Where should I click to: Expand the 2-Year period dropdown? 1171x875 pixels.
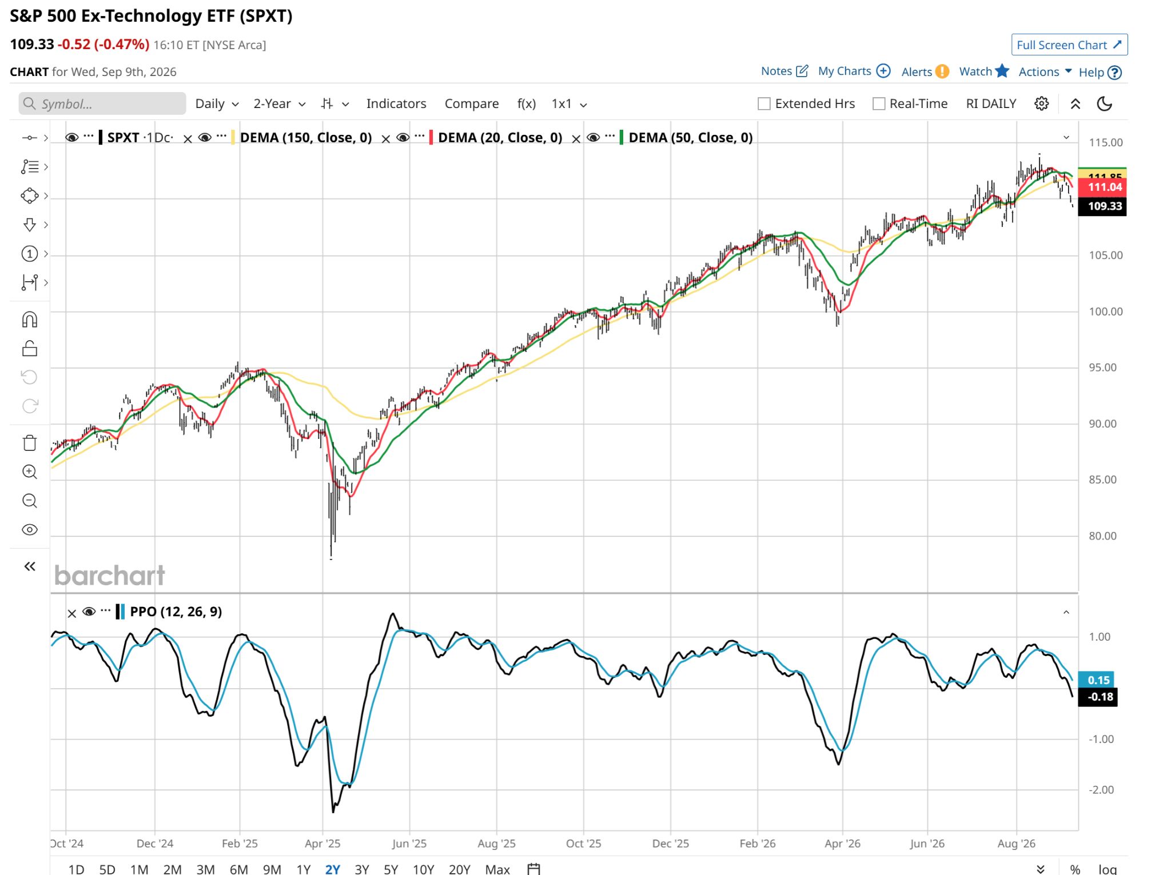tap(280, 104)
